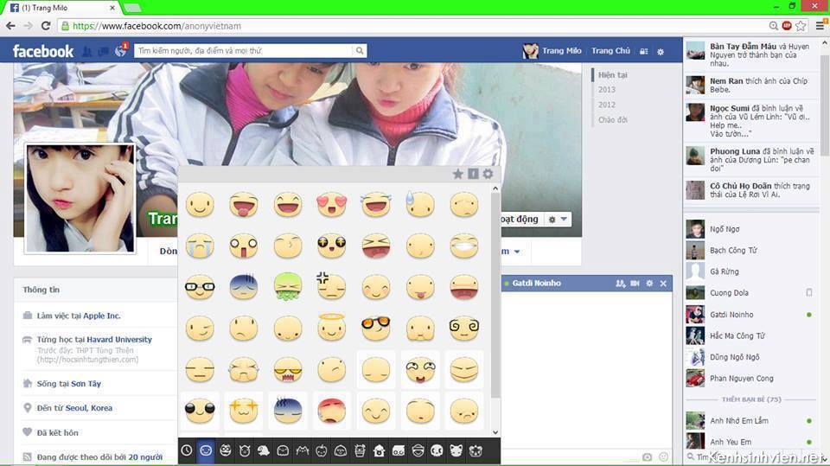Click the notifications globe icon
The height and width of the screenshot is (466, 830).
[x=120, y=52]
